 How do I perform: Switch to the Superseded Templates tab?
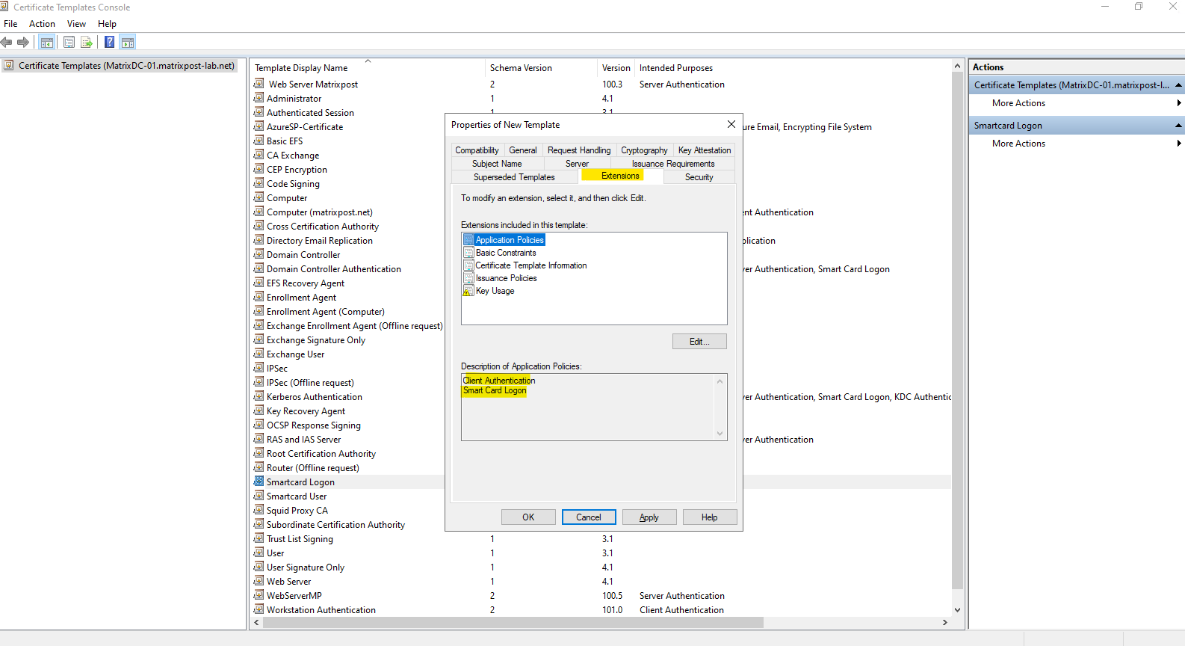point(514,177)
